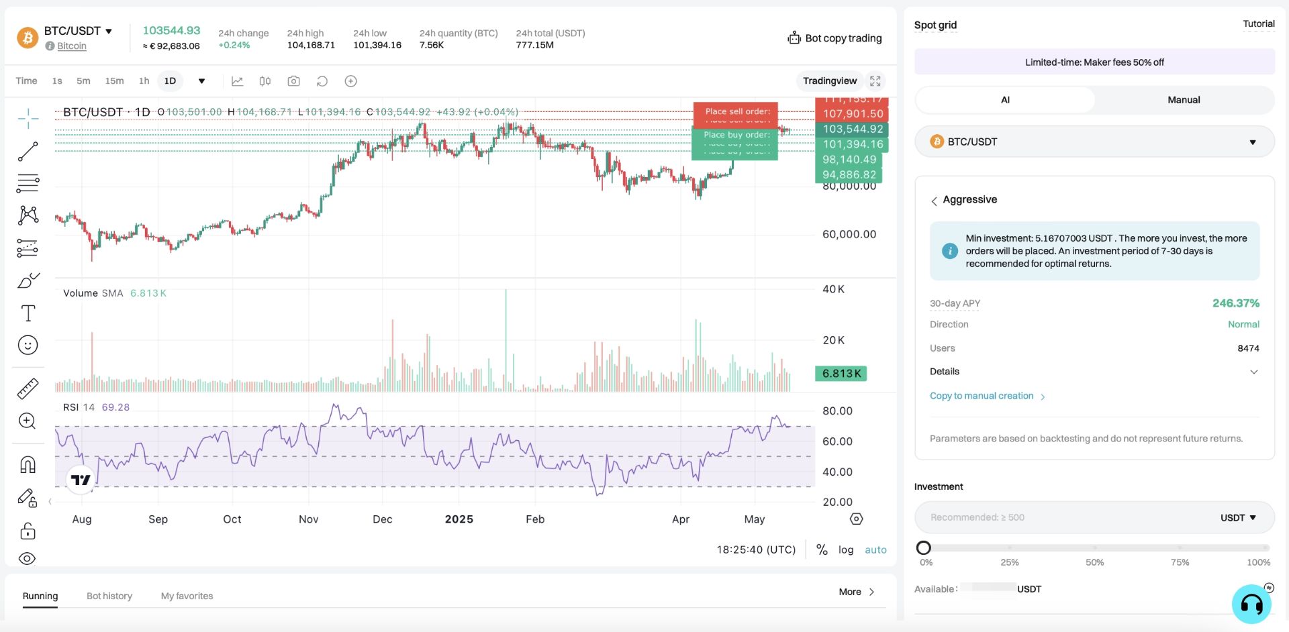Image resolution: width=1289 pixels, height=632 pixels.
Task: Open the BTC/USDT pair dropdown in Spot grid
Action: coord(1094,142)
